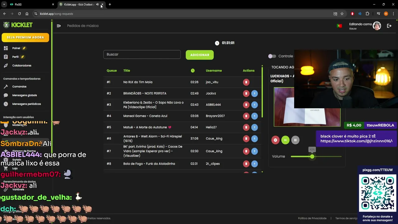398x224 pixels.
Task: Go to browser home page
Action: point(27,14)
